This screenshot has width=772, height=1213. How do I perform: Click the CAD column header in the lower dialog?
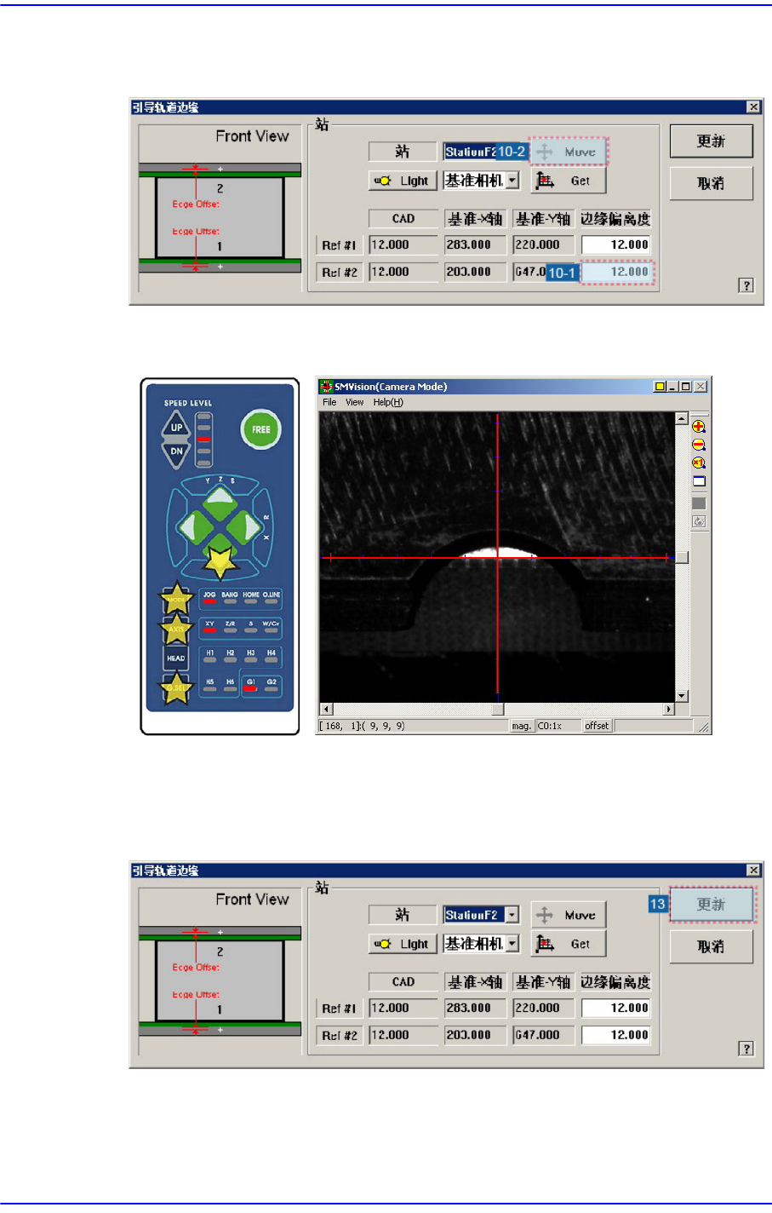pyautogui.click(x=403, y=982)
